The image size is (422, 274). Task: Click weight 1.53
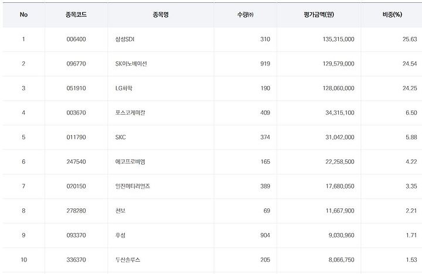[x=411, y=260]
